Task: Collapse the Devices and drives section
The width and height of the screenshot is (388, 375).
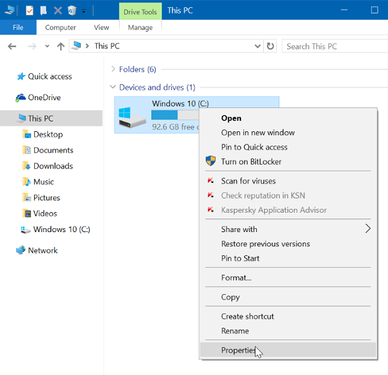Action: point(113,87)
